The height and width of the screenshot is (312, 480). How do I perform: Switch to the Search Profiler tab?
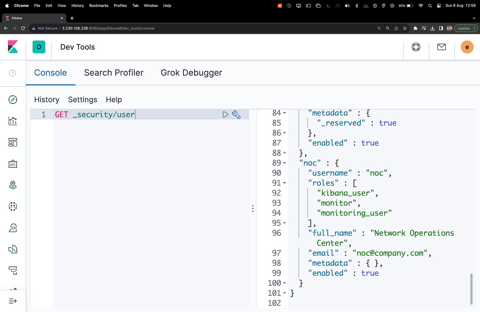114,73
